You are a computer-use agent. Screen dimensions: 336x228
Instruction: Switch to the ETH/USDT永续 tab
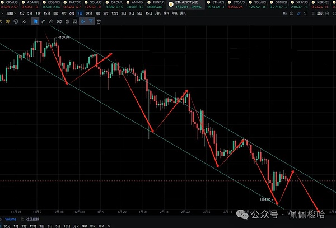[x=190, y=3]
